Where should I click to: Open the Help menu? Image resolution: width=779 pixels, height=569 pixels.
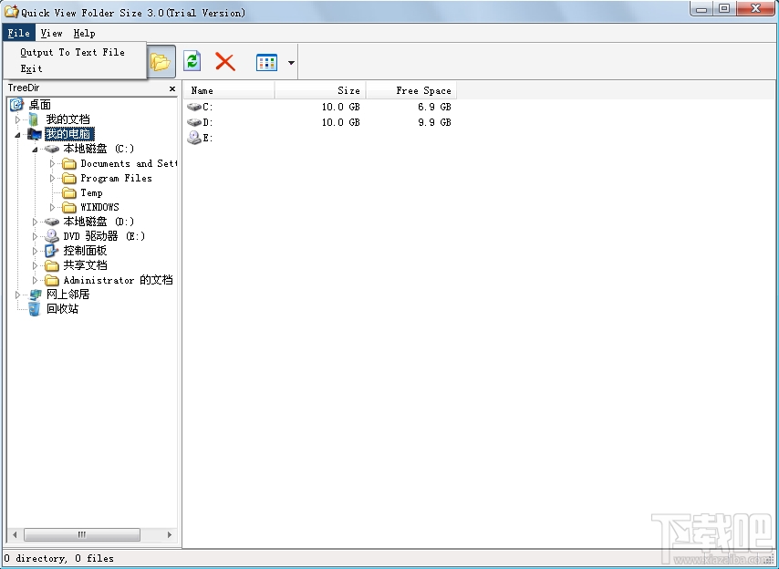[x=85, y=33]
